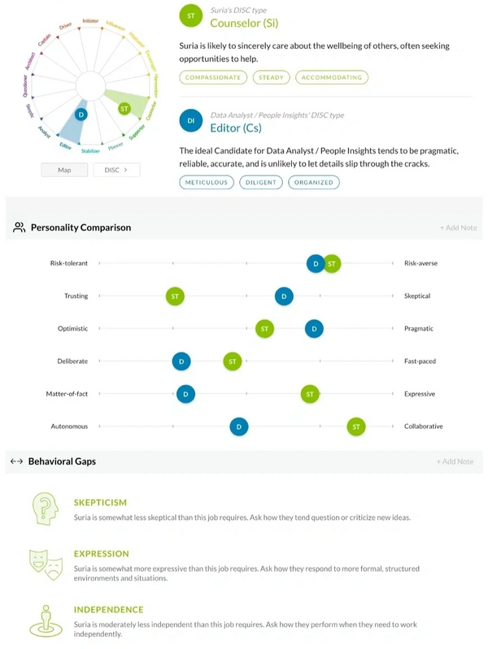The image size is (488, 649).
Task: Click the METICULOUS trait tag
Action: (207, 183)
